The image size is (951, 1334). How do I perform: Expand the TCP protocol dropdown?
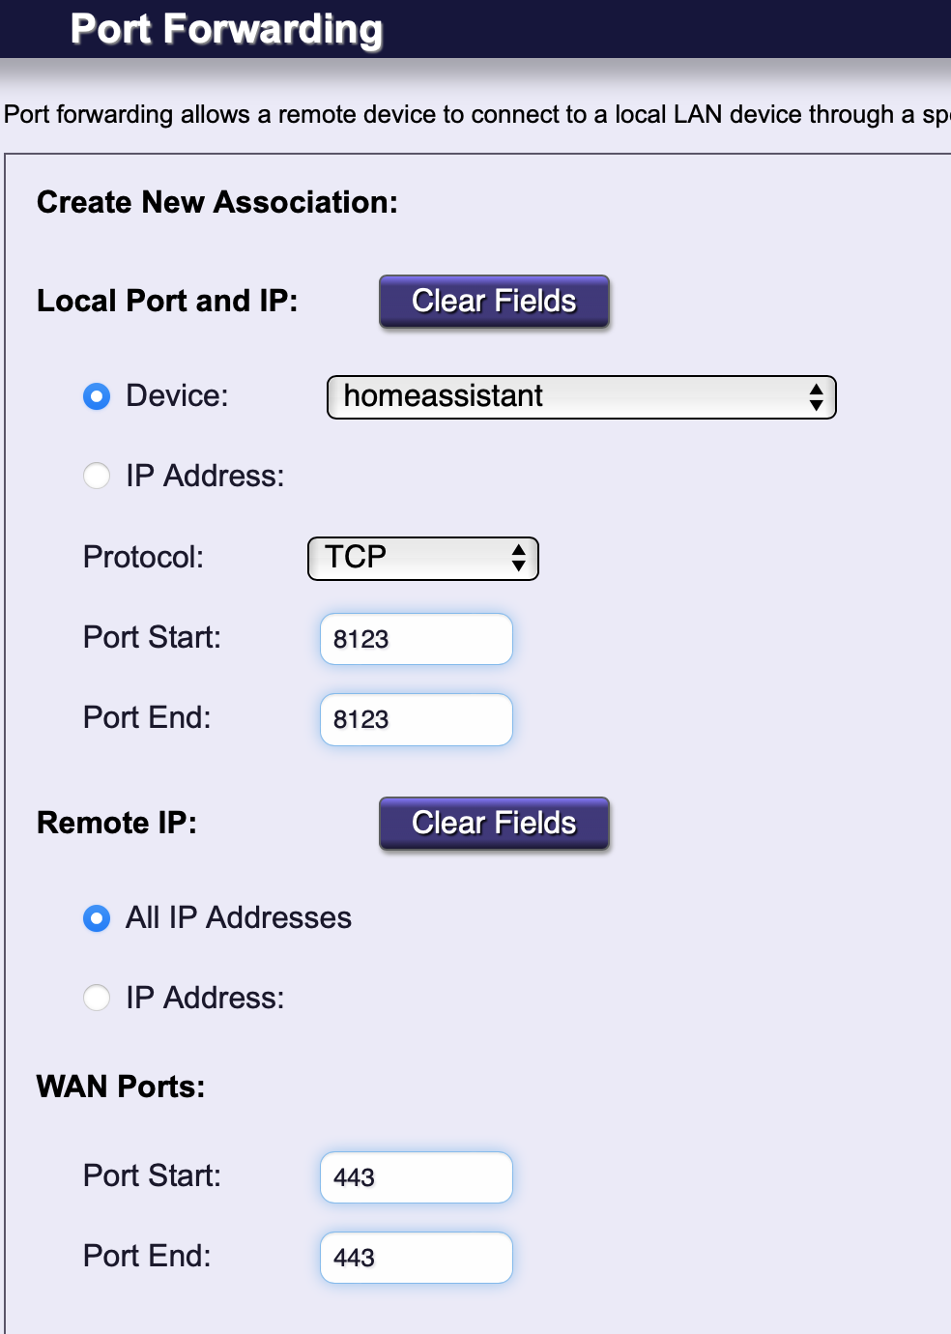pos(422,559)
